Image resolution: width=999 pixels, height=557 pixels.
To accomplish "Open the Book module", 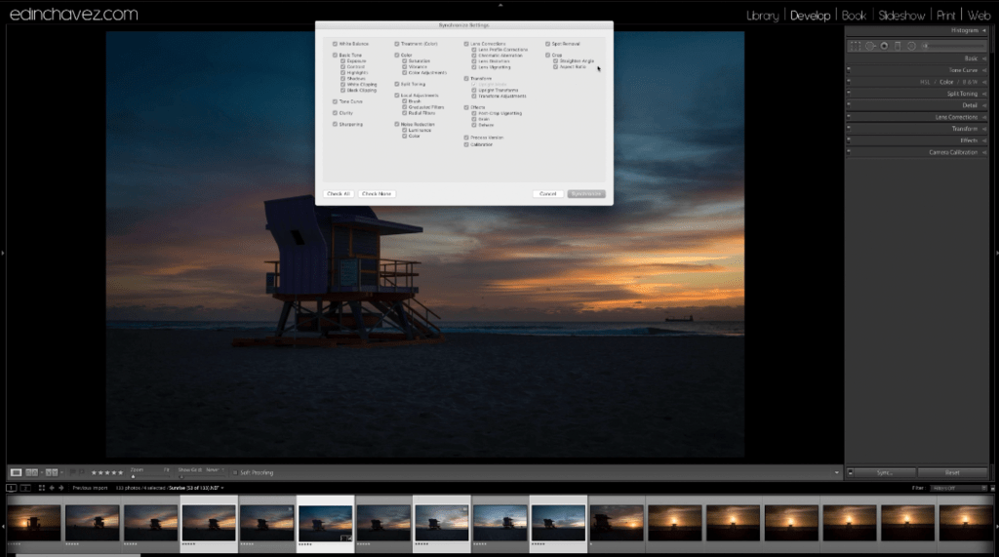I will click(854, 16).
